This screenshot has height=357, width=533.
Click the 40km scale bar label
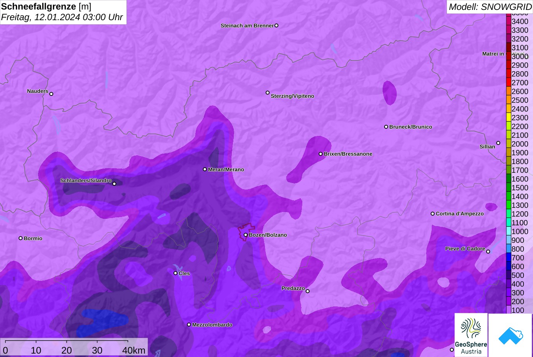pyautogui.click(x=134, y=350)
